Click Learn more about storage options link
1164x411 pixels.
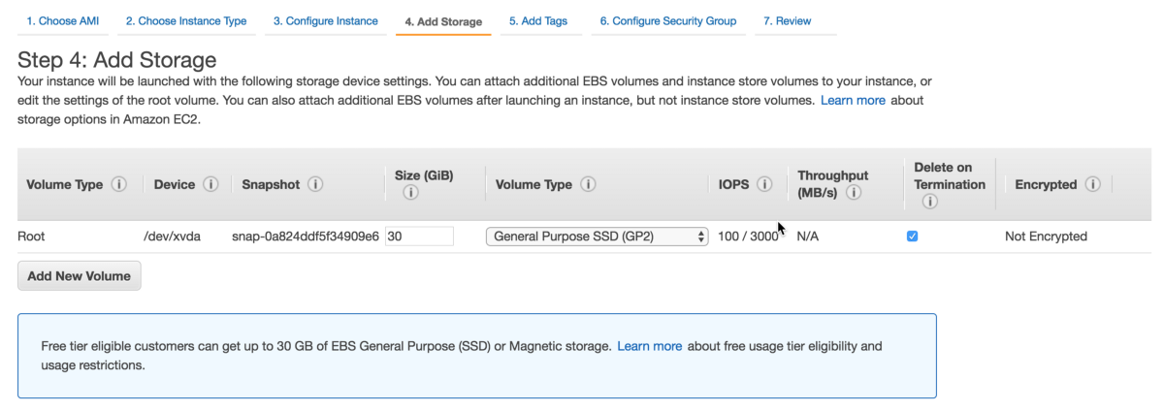click(853, 101)
